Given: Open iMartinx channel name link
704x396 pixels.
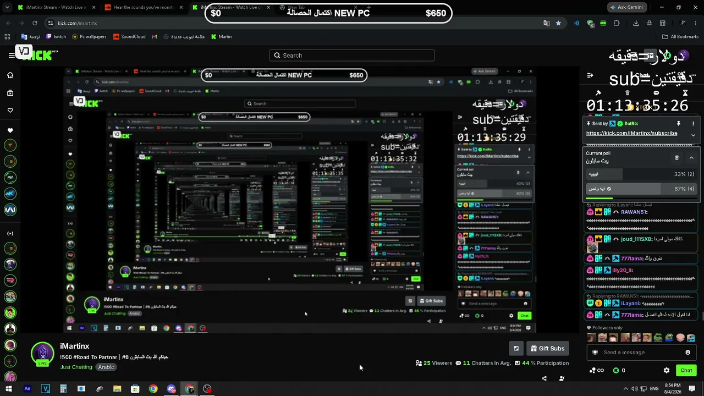Looking at the screenshot, I should (74, 346).
